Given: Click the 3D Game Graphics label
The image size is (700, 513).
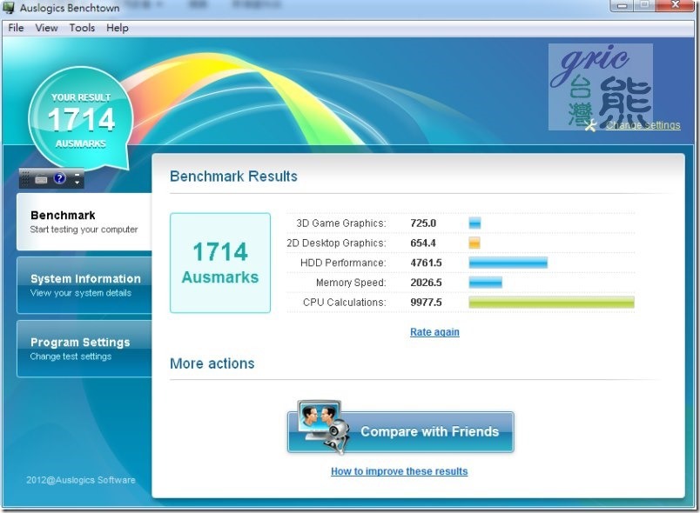Looking at the screenshot, I should (x=341, y=223).
